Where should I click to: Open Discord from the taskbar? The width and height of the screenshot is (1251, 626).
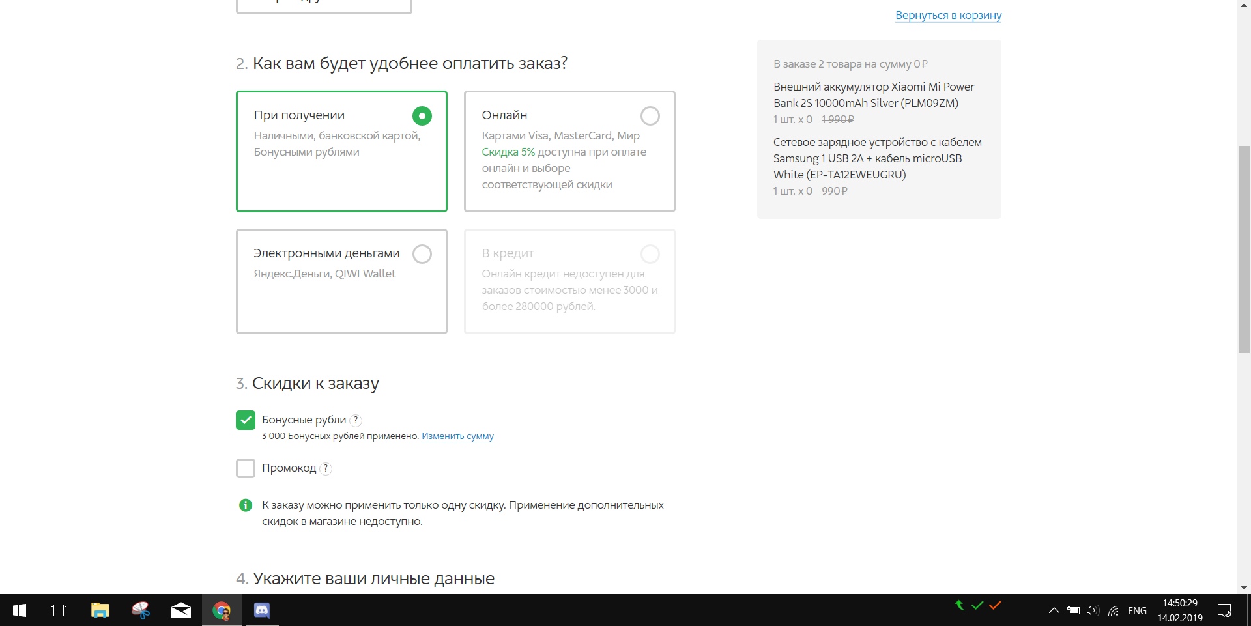(262, 610)
